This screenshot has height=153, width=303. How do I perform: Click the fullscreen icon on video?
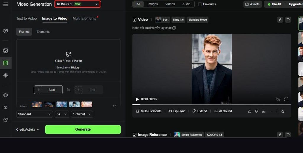(286, 99)
